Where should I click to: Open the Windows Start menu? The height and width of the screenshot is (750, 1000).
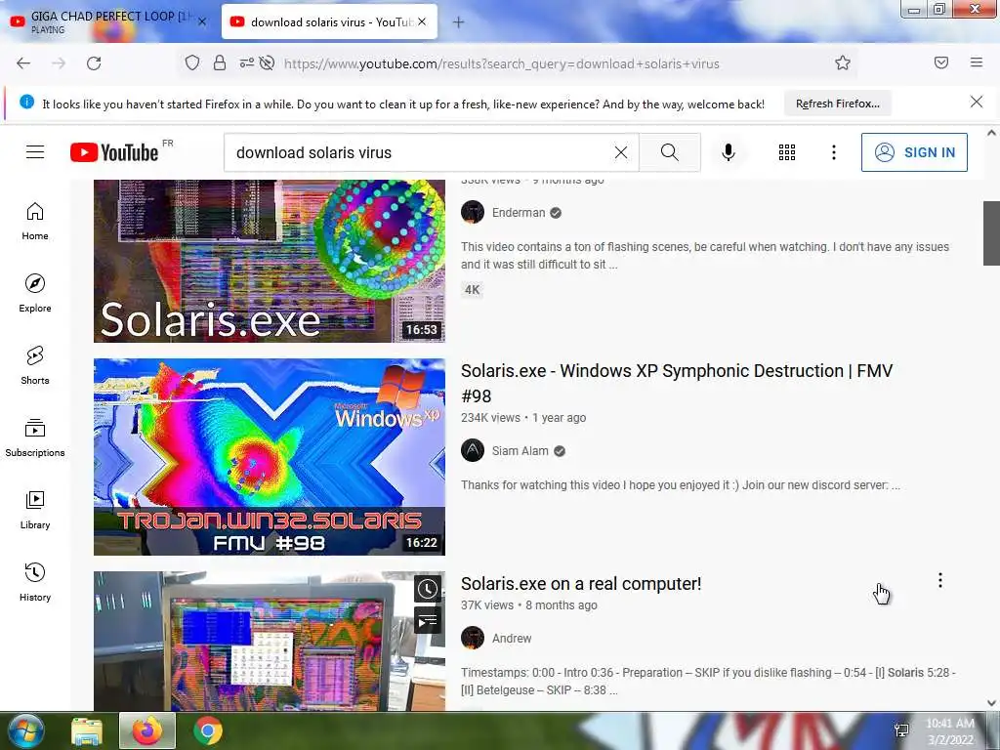click(25, 730)
